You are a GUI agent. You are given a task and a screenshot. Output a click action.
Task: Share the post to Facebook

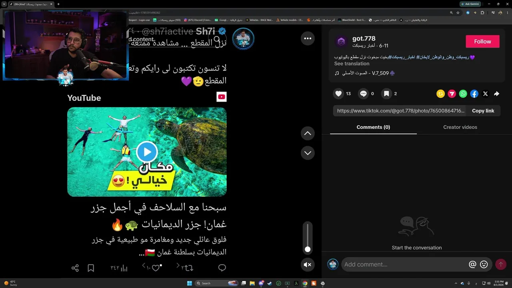474,94
